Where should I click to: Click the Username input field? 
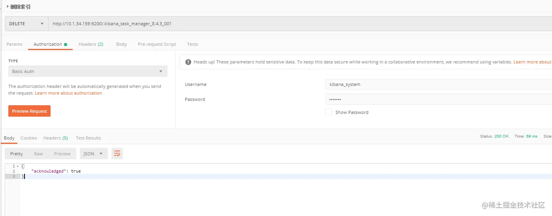coord(439,84)
